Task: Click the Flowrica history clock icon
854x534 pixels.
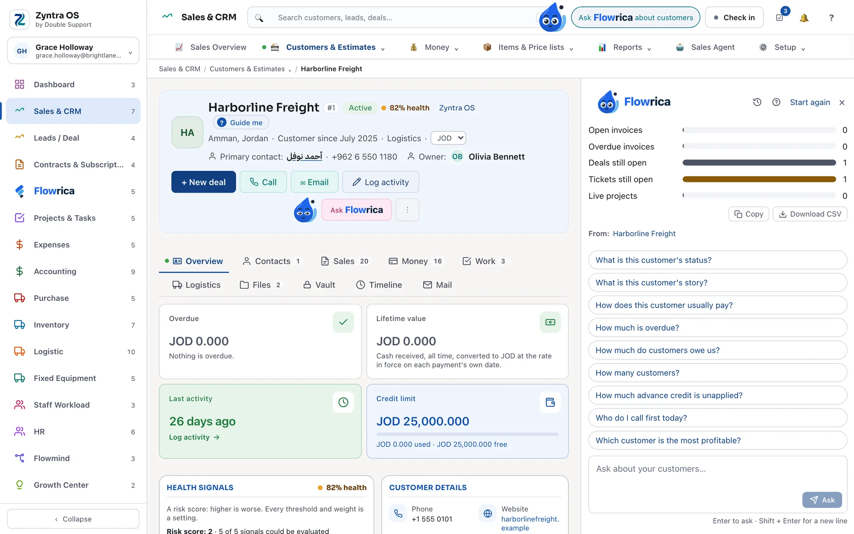Action: point(757,102)
